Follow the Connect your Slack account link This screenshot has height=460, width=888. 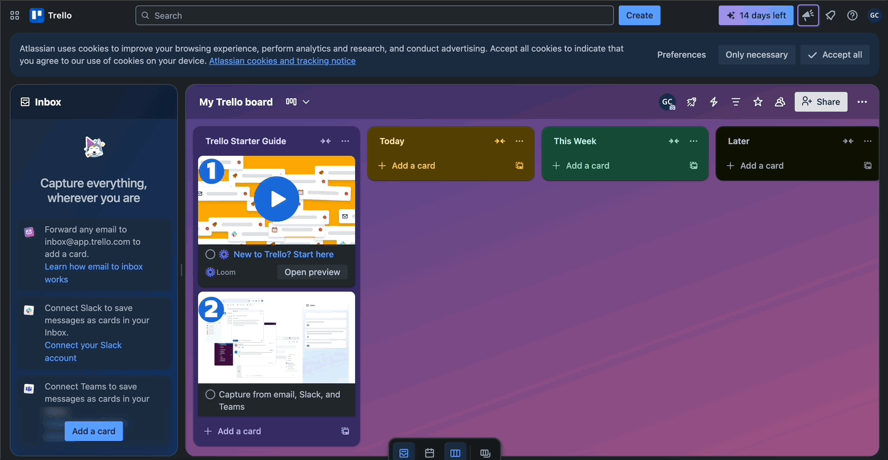(x=83, y=351)
